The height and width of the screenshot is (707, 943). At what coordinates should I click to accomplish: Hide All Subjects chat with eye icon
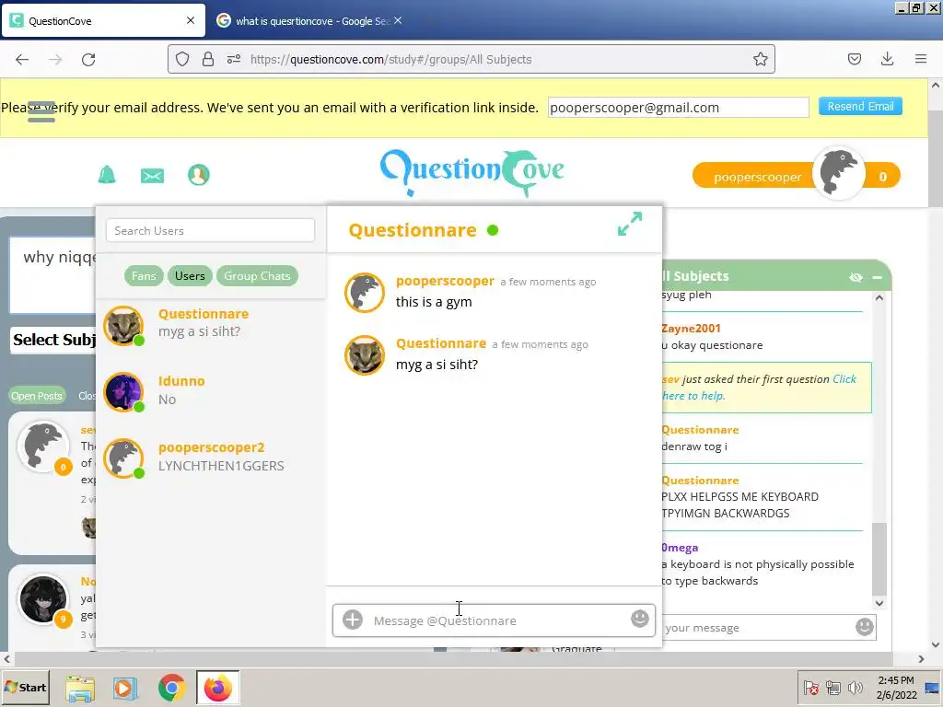click(x=856, y=277)
